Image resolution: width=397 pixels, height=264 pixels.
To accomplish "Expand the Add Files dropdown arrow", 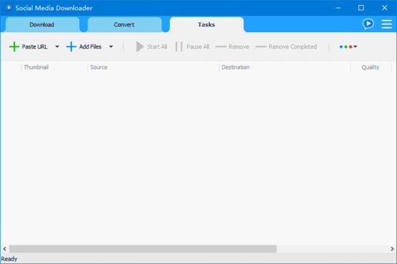I will pyautogui.click(x=111, y=46).
